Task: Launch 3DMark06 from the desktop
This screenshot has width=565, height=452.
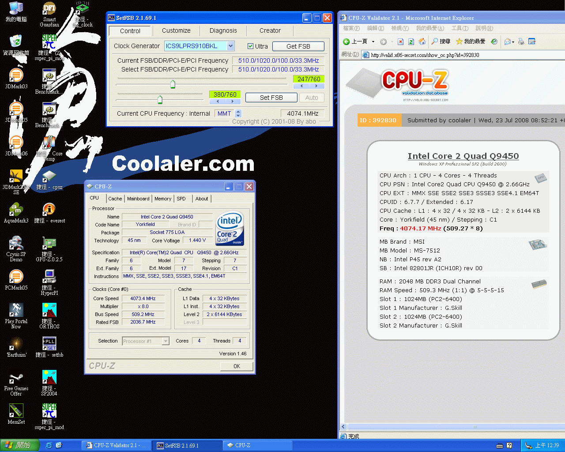Action: click(16, 146)
